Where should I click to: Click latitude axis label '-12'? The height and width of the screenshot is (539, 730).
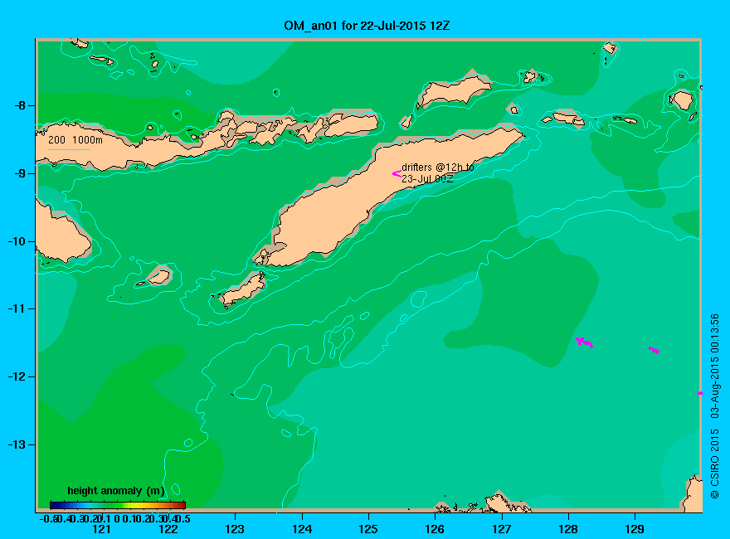click(17, 376)
